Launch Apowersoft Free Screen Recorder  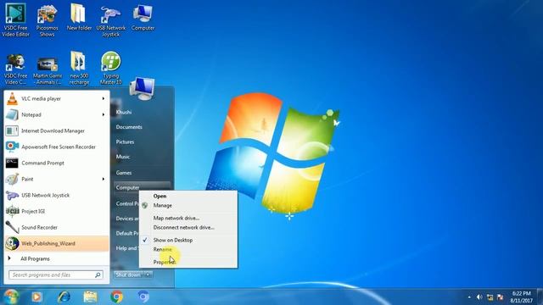point(57,147)
